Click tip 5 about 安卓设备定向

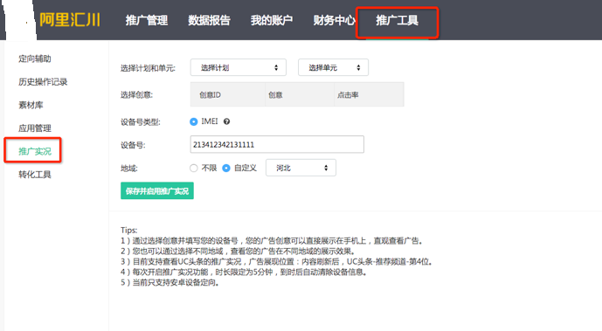170,283
